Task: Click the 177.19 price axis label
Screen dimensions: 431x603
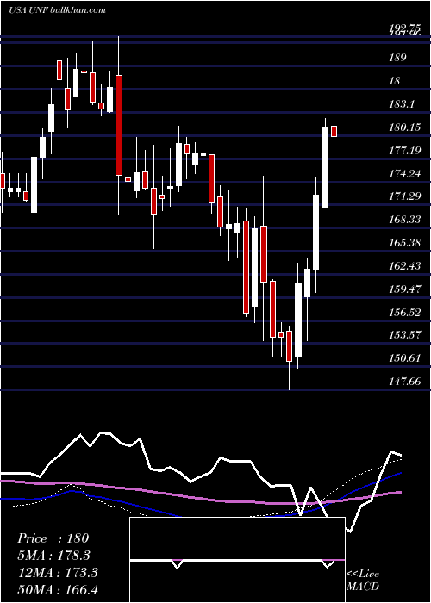Action: pyautogui.click(x=404, y=151)
